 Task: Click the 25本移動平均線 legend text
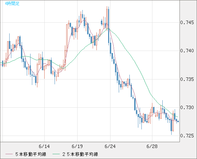coord(80,154)
